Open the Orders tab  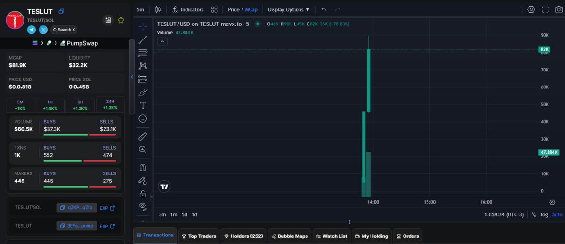[408, 236]
